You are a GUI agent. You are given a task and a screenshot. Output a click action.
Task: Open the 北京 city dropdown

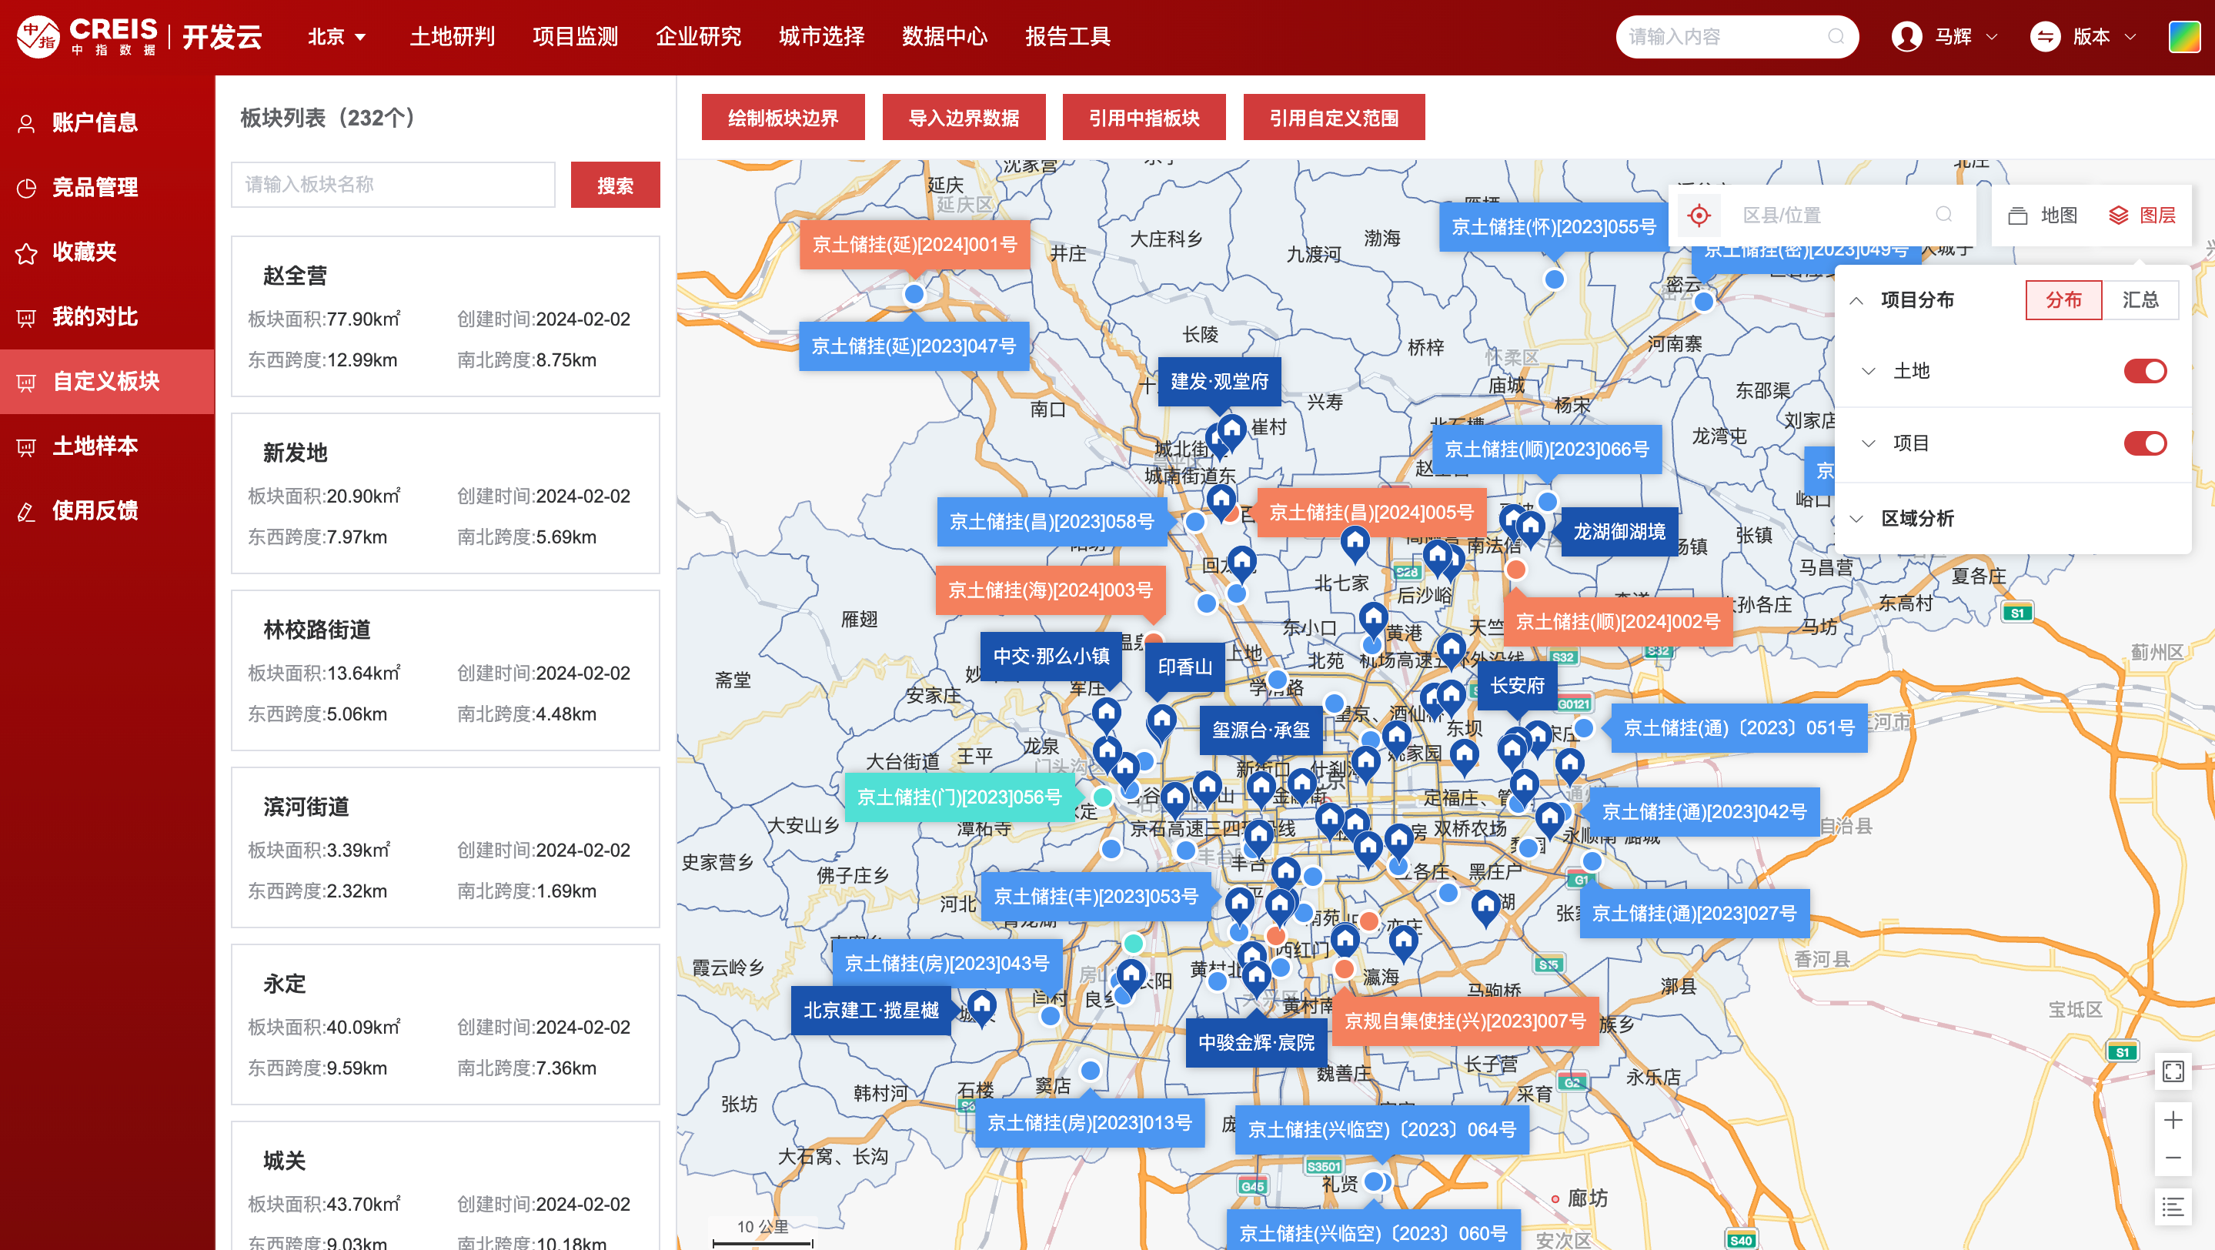point(337,37)
